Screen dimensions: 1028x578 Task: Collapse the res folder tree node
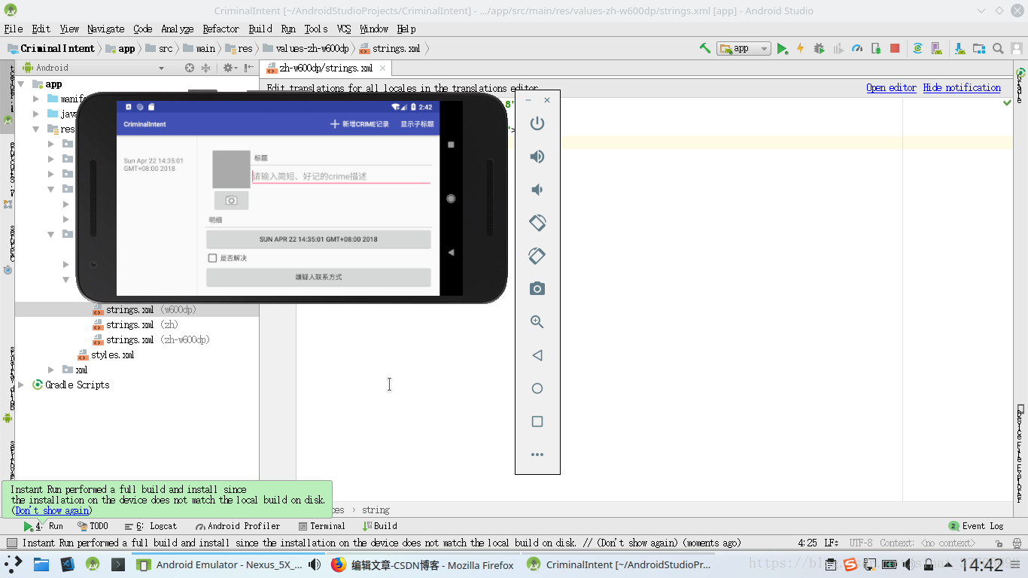click(37, 129)
